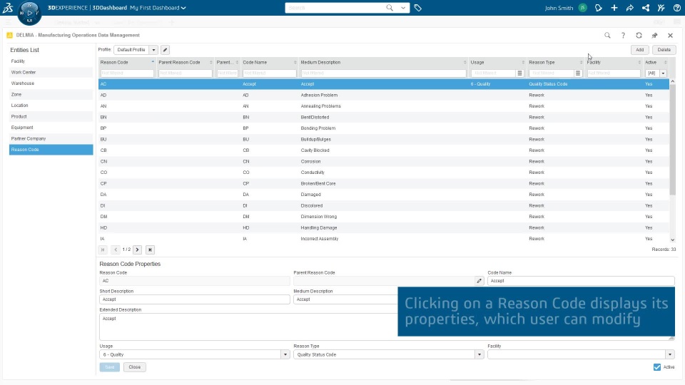Open notifications icon next to John Smith
This screenshot has width=685, height=385.
coord(599,8)
